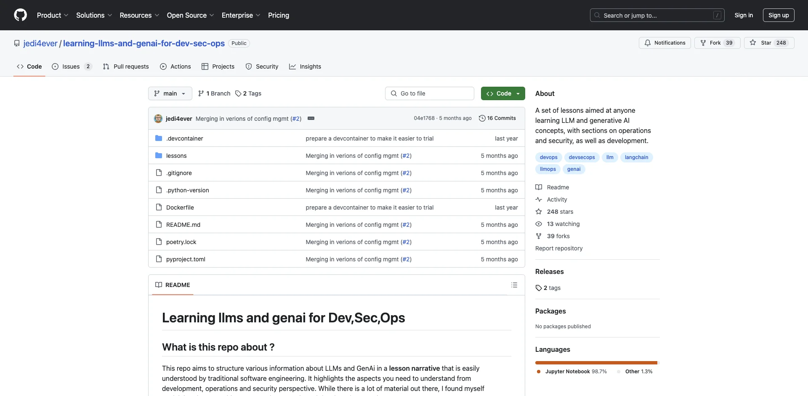The image size is (808, 396).
Task: Open the poetry.lock file
Action: click(x=181, y=242)
